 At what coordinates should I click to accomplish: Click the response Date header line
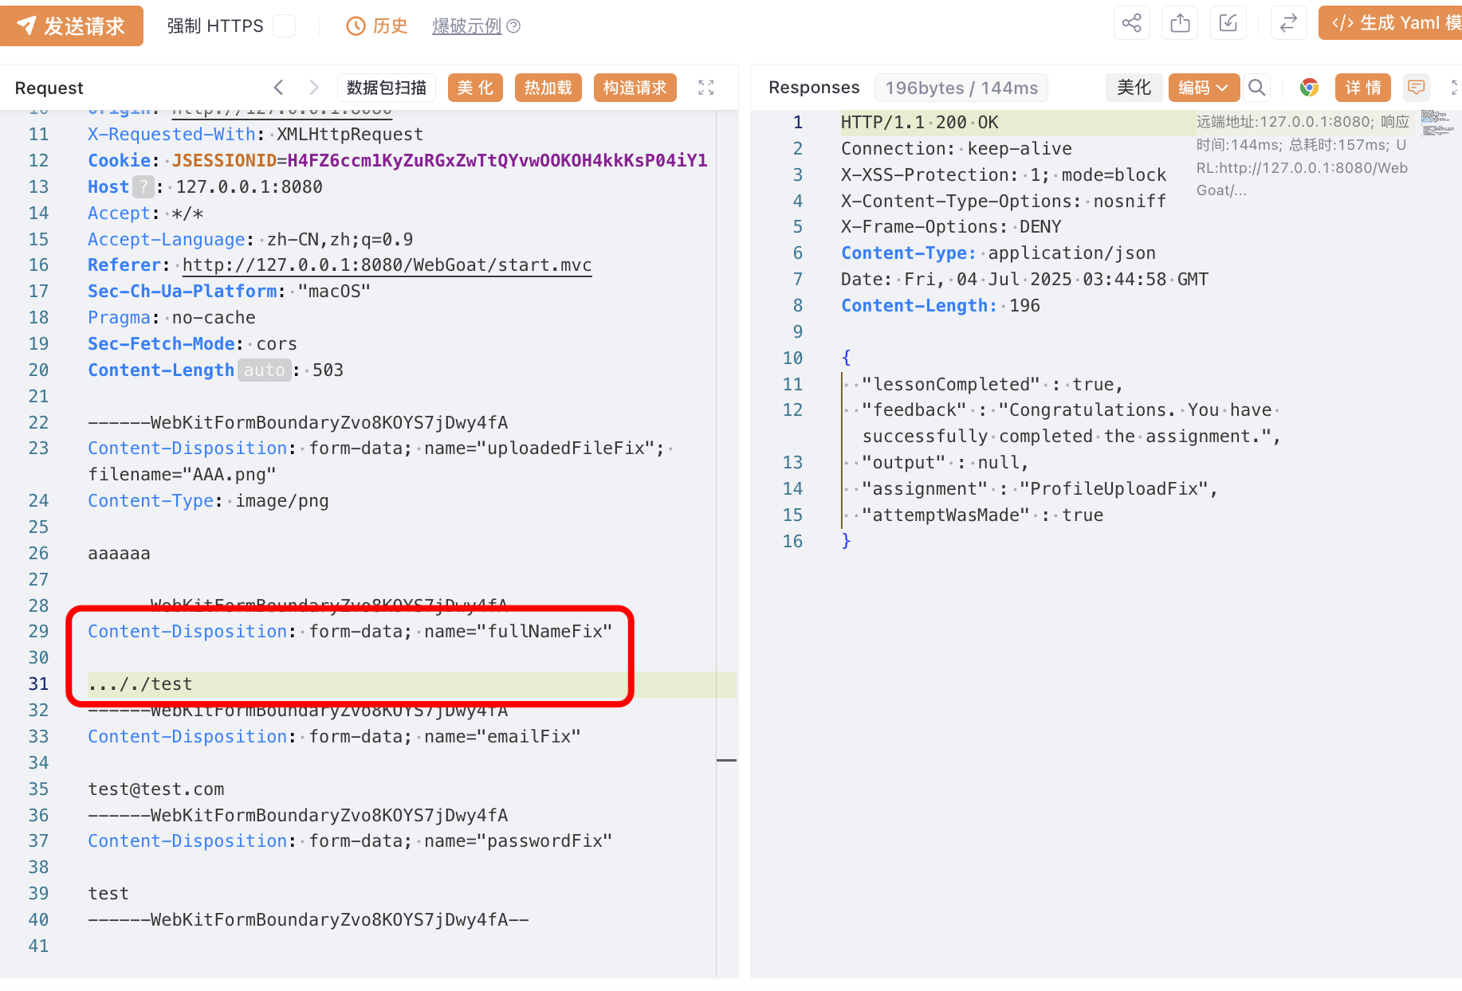coord(1024,280)
